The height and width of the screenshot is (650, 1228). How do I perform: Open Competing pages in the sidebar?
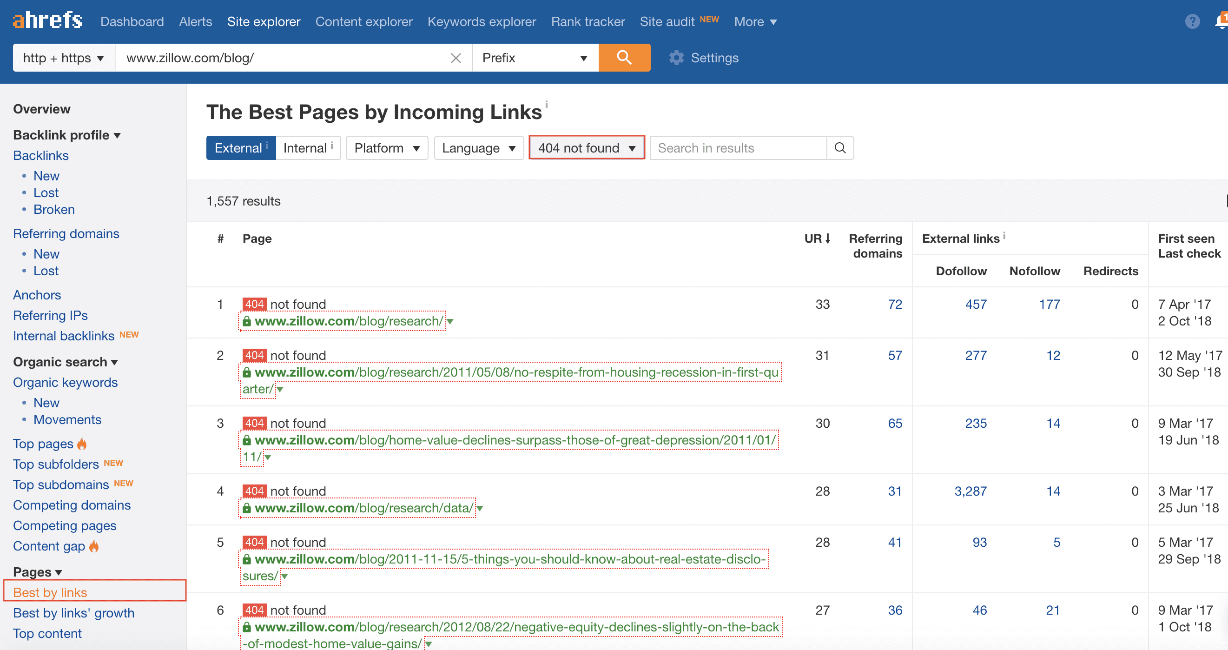(64, 526)
